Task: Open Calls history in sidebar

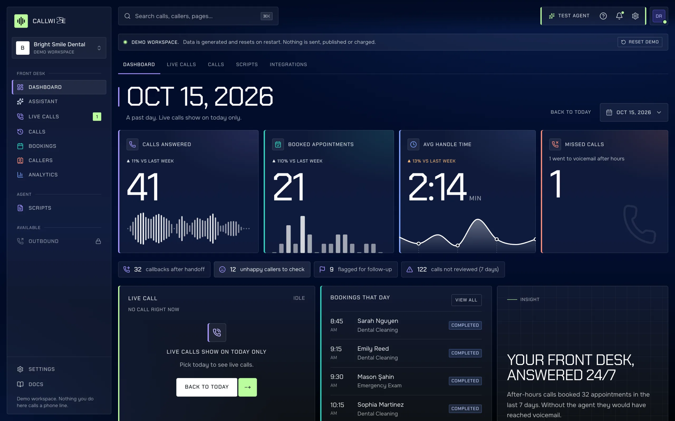Action: [x=59, y=131]
